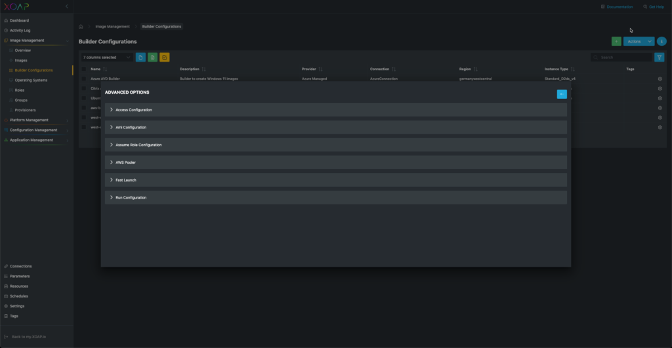Click the home breadcrumb icon
Screen dimensions: 672x348
pos(81,26)
